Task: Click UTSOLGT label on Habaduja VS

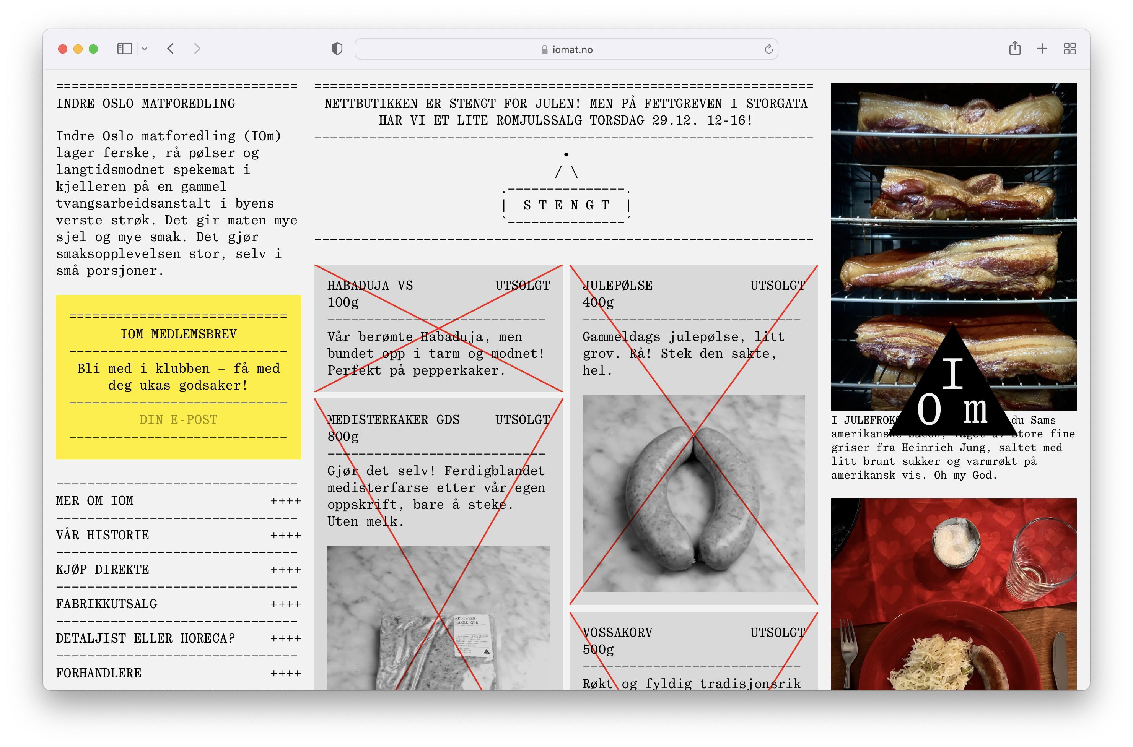Action: pos(523,285)
